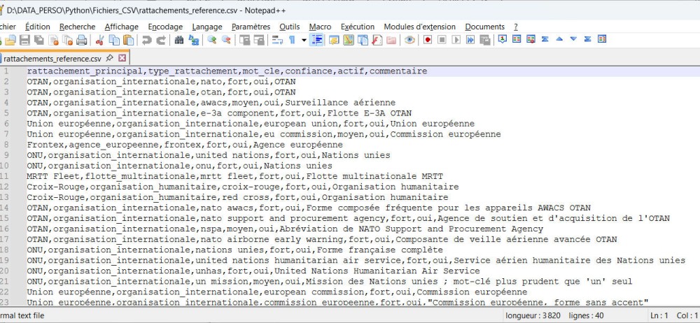Set file as first to compare
This screenshot has height=323, width=700.
coord(503,39)
